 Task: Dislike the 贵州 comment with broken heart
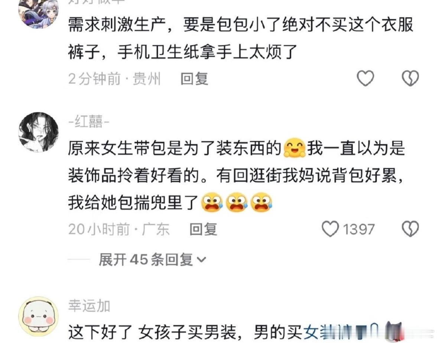(410, 78)
